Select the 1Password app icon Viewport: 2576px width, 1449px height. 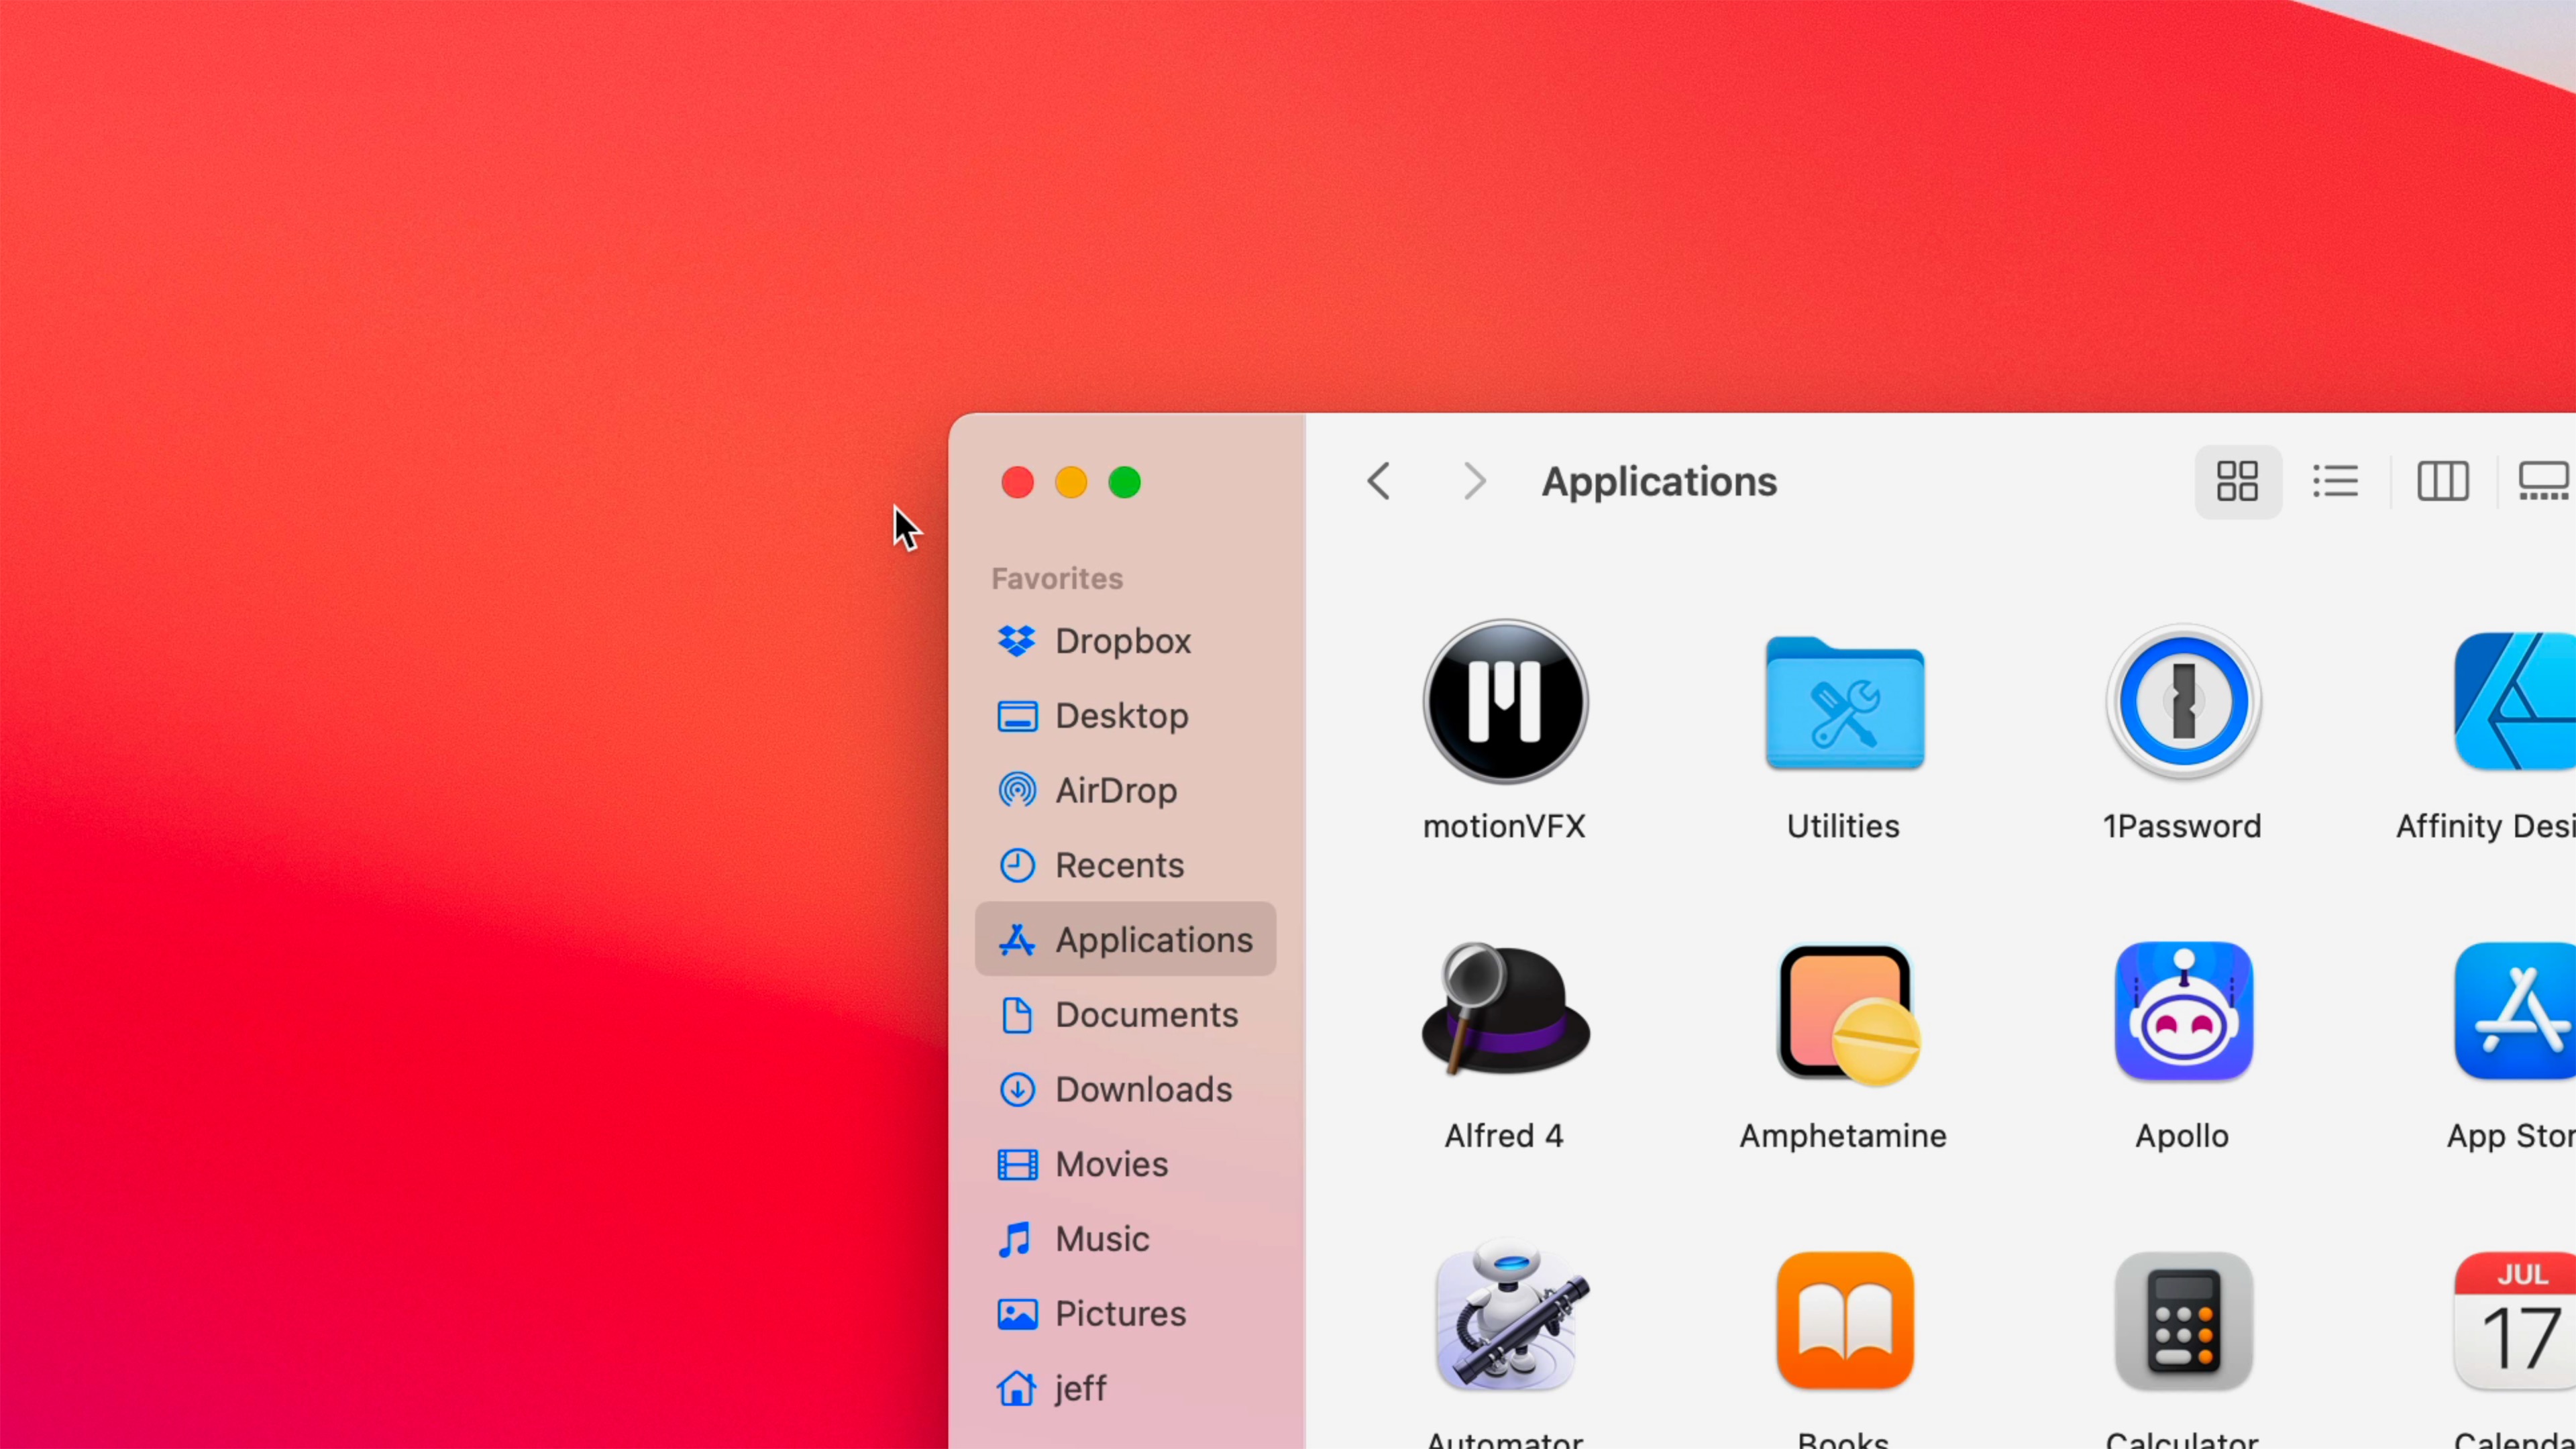tap(2183, 702)
